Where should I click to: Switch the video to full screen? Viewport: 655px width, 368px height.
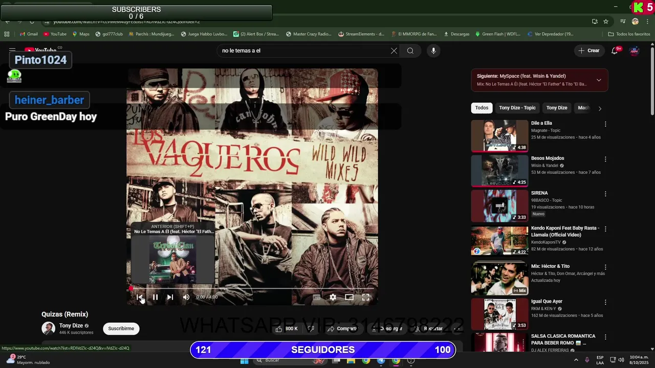365,297
